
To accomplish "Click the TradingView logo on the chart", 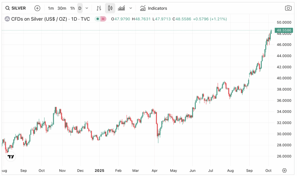I will click(x=11, y=157).
